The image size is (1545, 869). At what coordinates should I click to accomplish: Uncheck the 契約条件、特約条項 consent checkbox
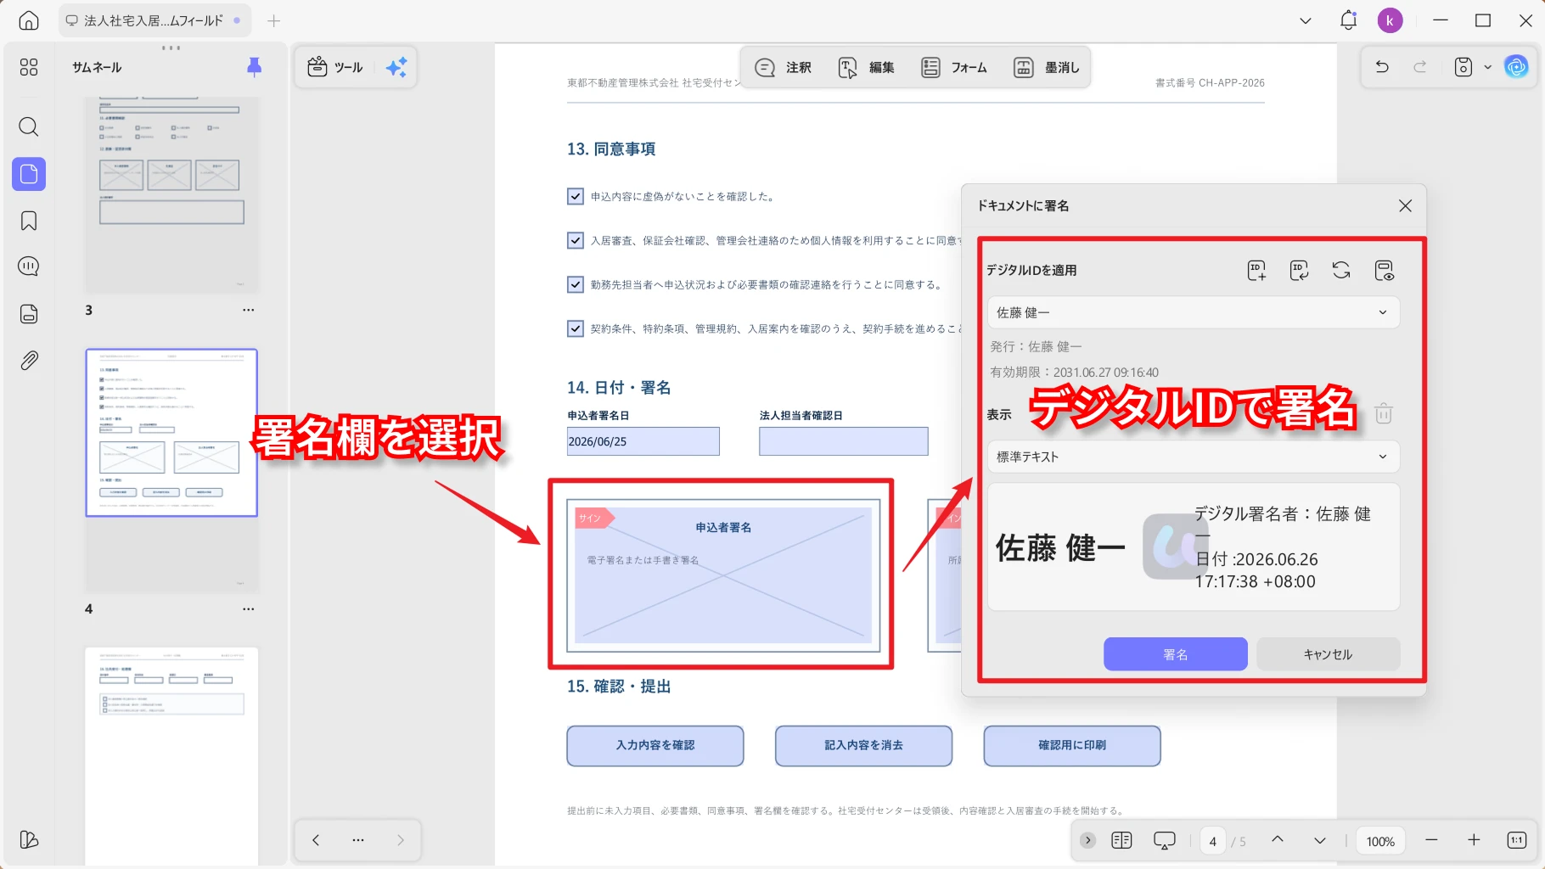coord(576,329)
